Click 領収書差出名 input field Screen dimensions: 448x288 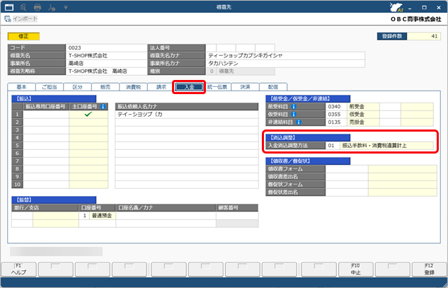click(x=347, y=177)
